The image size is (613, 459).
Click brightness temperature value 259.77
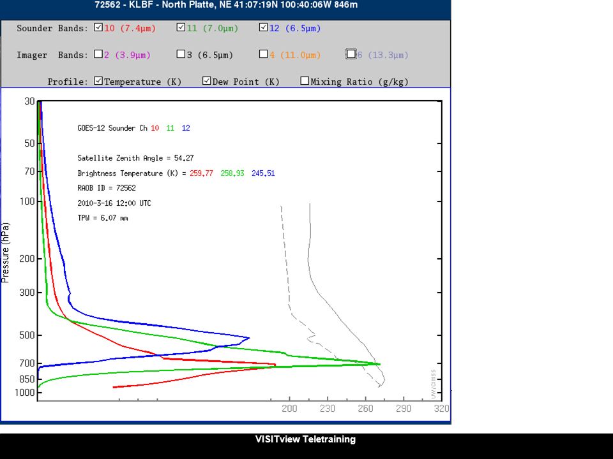pyautogui.click(x=201, y=173)
